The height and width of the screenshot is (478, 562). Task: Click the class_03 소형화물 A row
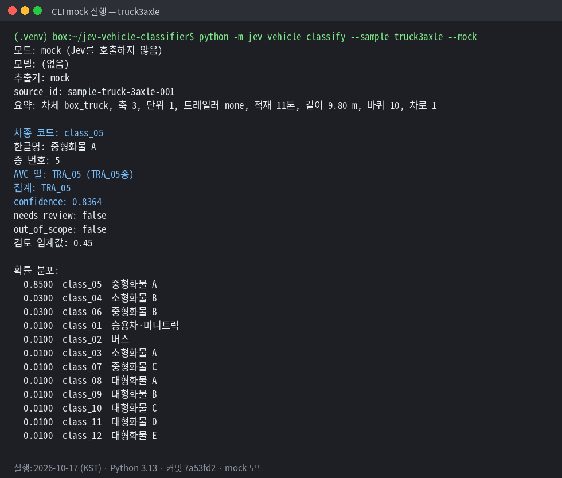pyautogui.click(x=90, y=353)
